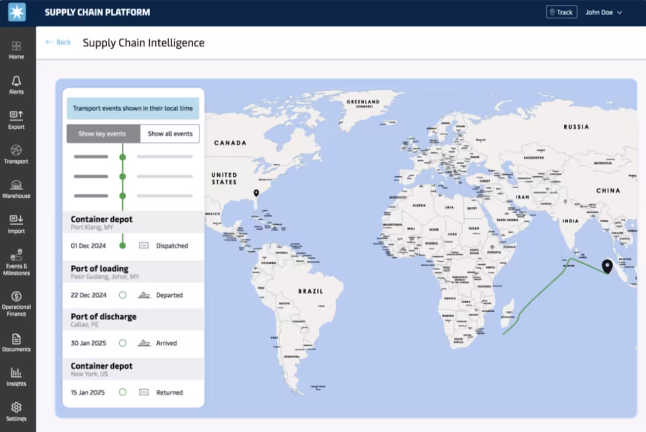This screenshot has width=646, height=432.
Task: Select the Export icon in the sidebar
Action: 17,120
